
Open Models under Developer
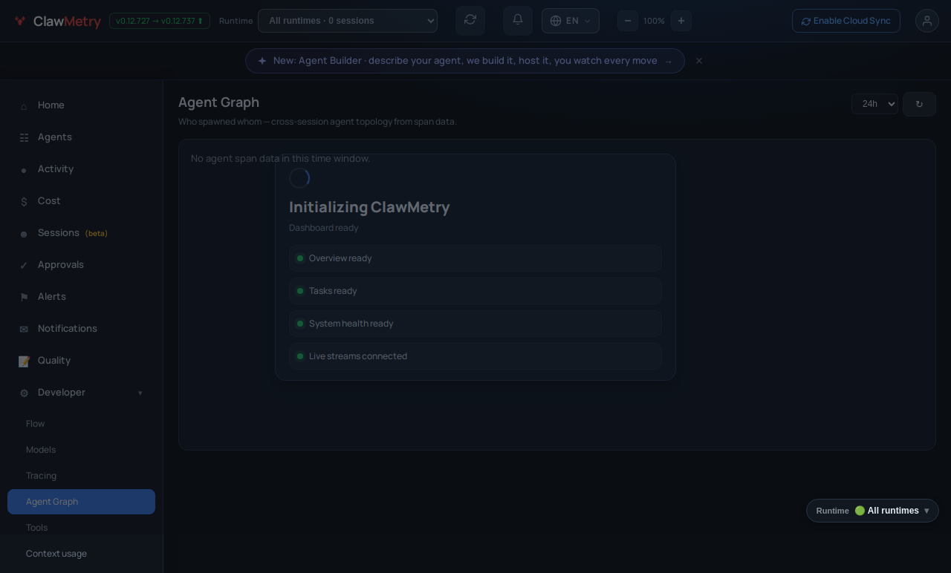[x=82, y=450]
